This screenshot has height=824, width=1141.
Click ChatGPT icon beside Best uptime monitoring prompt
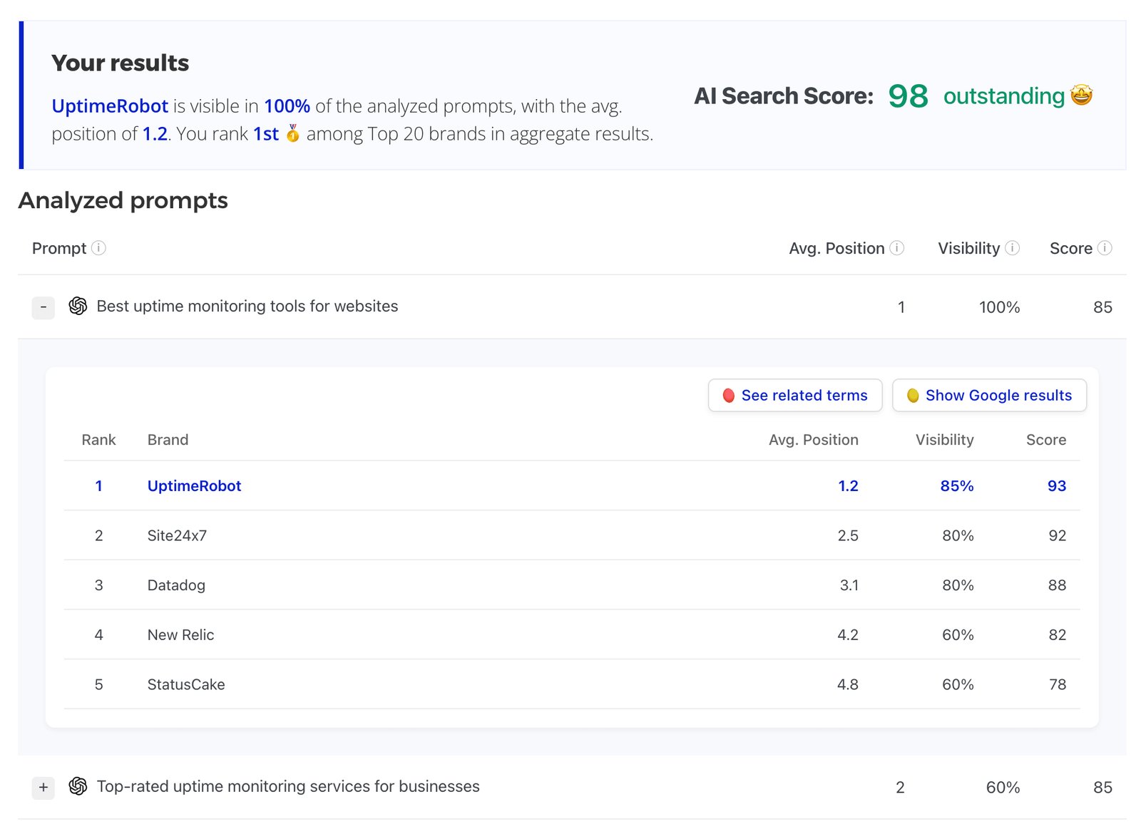click(78, 307)
